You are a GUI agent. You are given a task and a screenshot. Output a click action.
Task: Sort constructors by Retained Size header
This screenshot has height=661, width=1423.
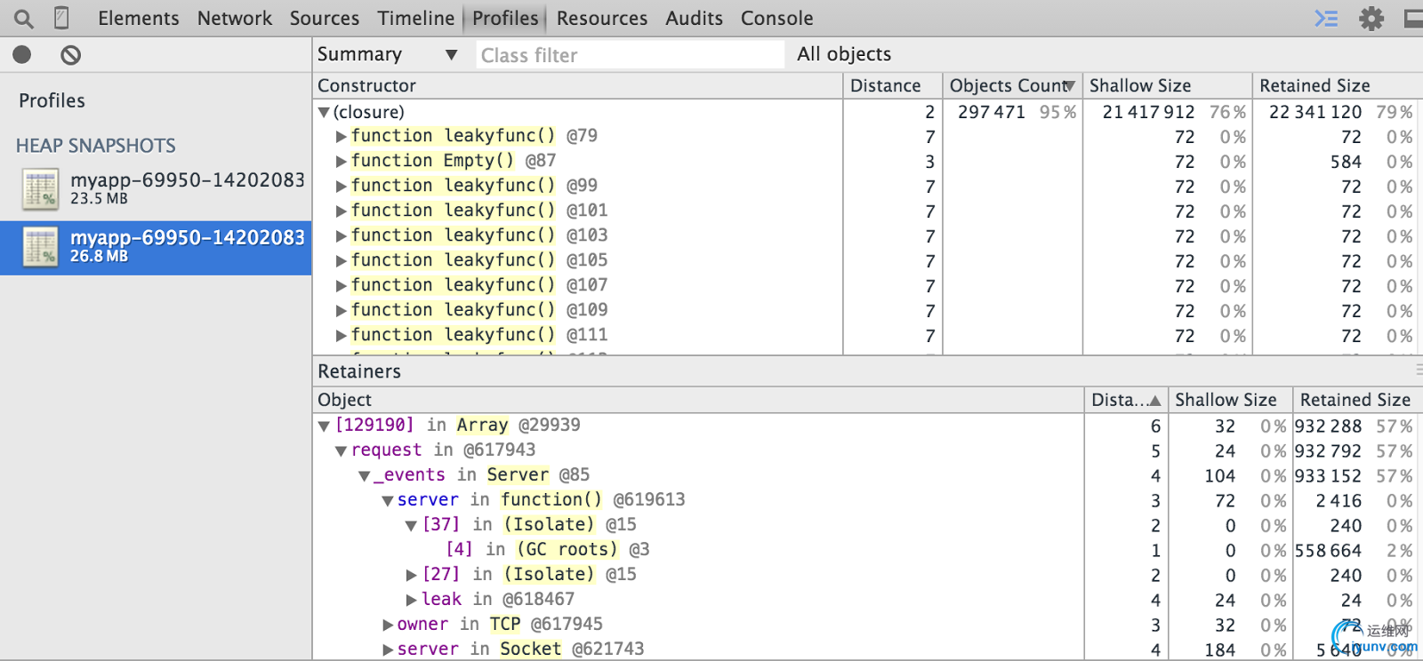(1338, 85)
